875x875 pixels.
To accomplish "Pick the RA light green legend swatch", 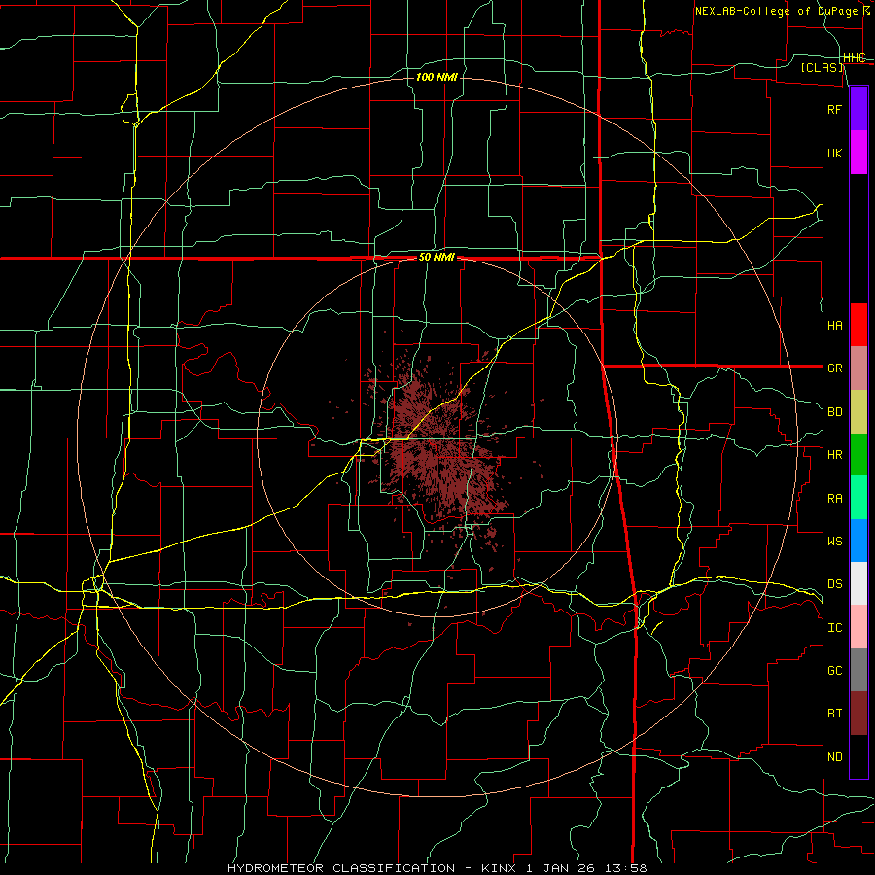I will click(858, 498).
